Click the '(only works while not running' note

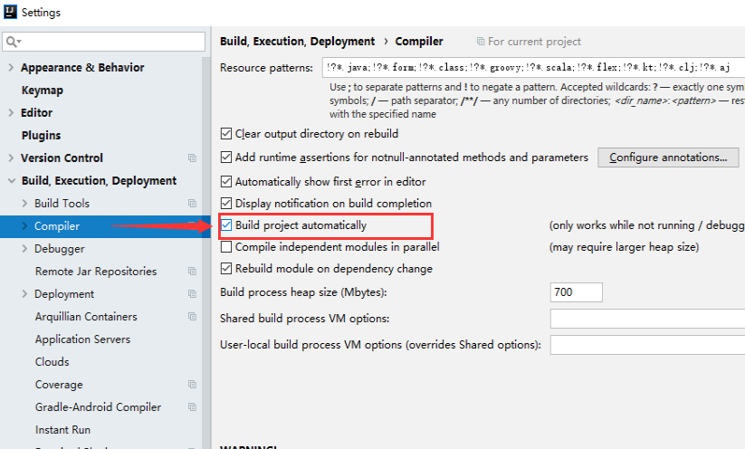click(646, 225)
